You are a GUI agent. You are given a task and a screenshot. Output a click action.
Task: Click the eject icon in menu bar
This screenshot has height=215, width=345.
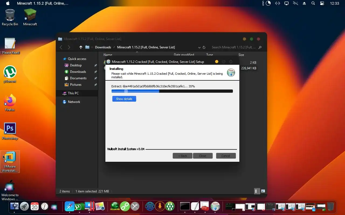pos(304,3)
